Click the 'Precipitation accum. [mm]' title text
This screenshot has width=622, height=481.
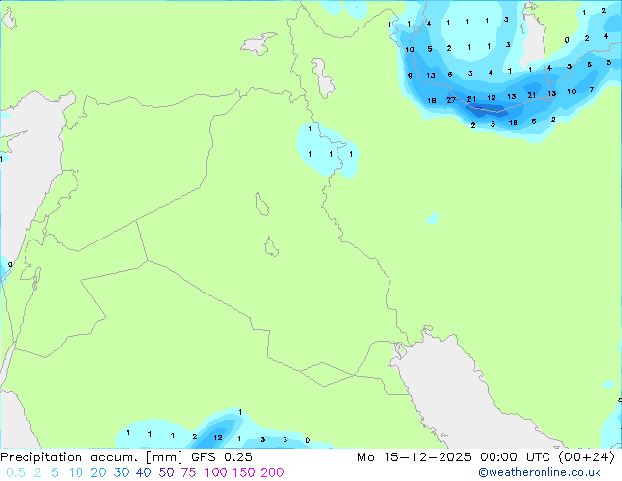coord(91,457)
